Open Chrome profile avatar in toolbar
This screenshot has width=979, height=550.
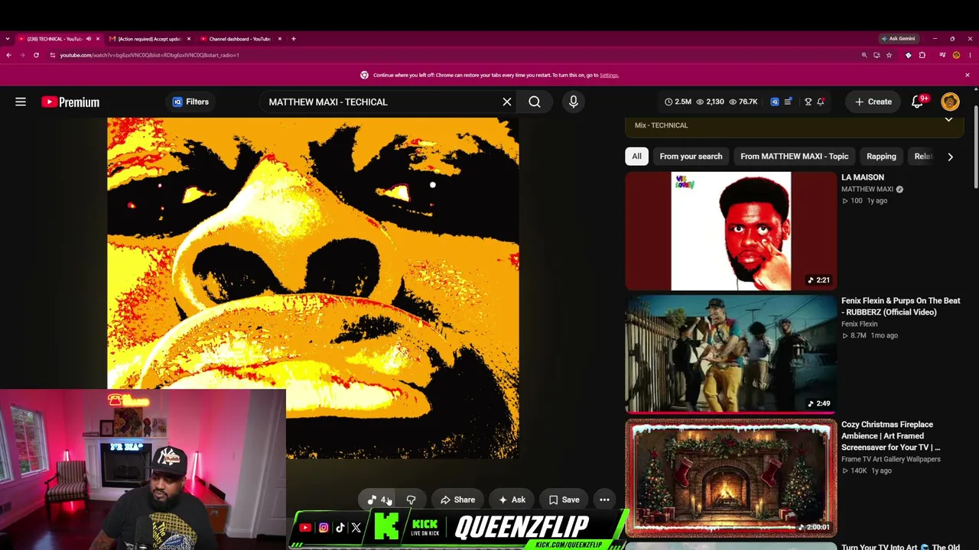click(x=956, y=55)
